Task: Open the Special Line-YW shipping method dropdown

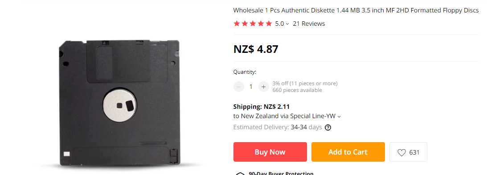Action: [x=339, y=116]
